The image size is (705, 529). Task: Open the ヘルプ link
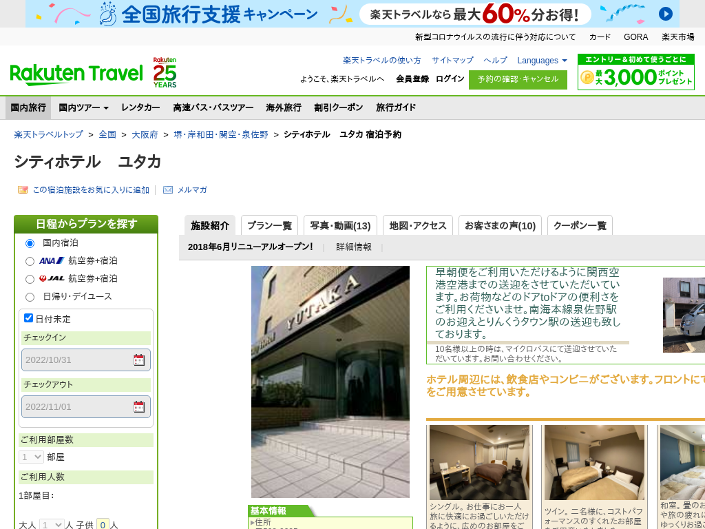tap(496, 61)
